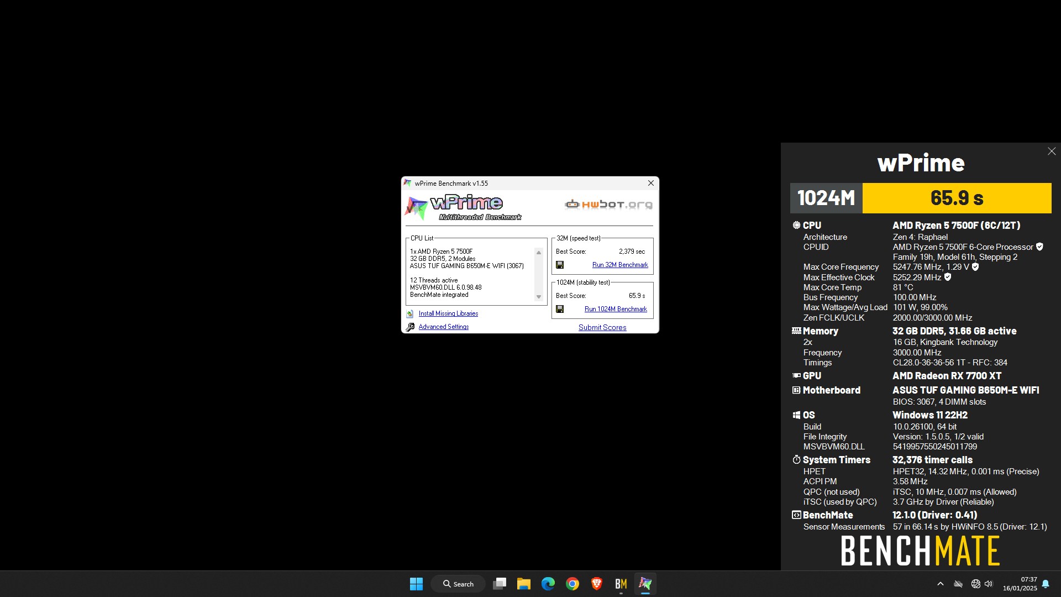Click the OS section Windows icon
The height and width of the screenshot is (597, 1061).
coord(796,415)
